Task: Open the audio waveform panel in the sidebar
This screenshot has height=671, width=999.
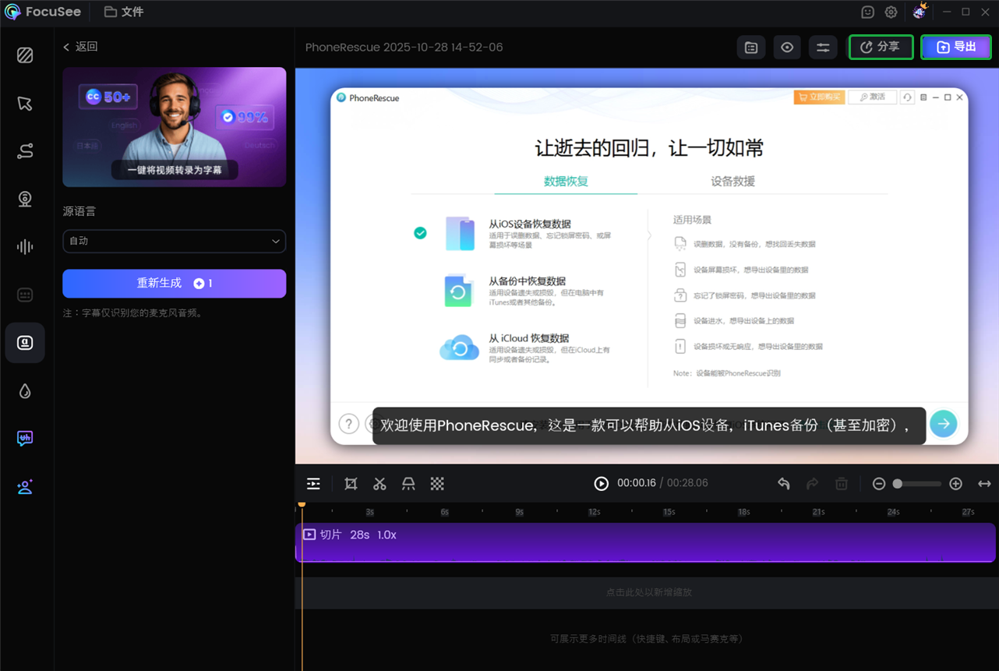Action: click(x=25, y=246)
